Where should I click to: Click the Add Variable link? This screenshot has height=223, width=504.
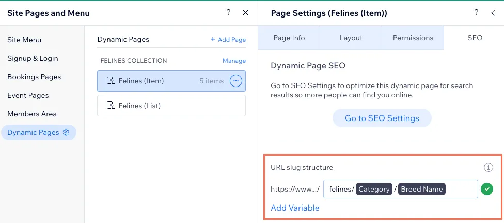point(295,208)
